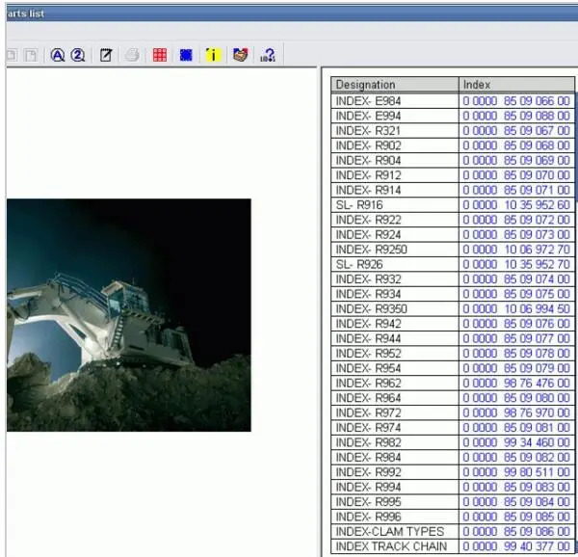
Task: Click index value 0 0000 98 76 970 00
Action: coord(516,412)
